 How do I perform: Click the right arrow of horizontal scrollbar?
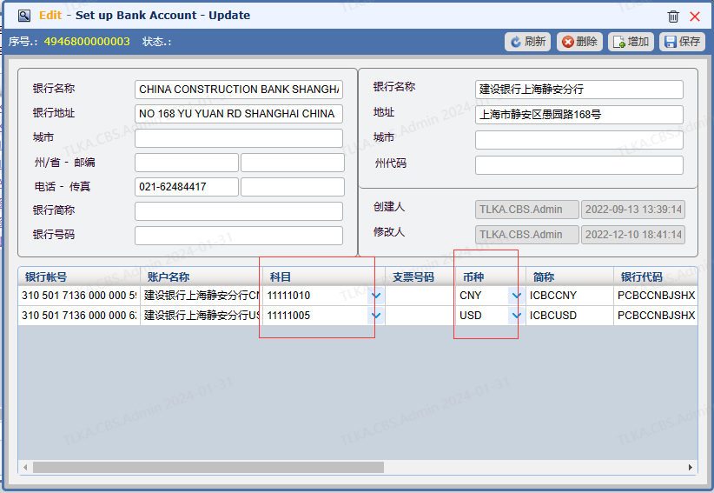(691, 468)
